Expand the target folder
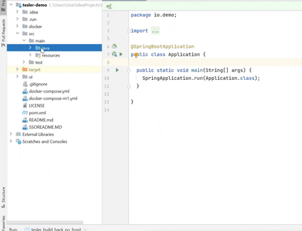The image size is (302, 231). point(18,69)
